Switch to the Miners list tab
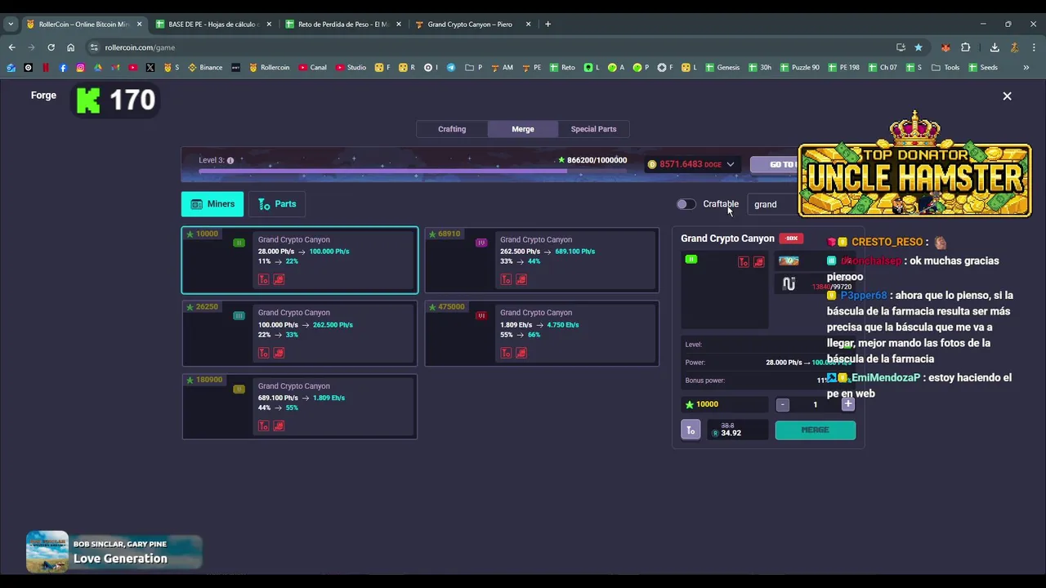Viewport: 1046px width, 588px height. click(x=212, y=204)
